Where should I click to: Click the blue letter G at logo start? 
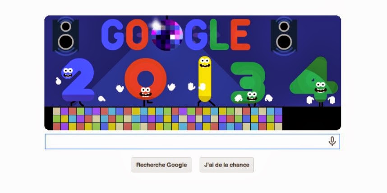112,35
